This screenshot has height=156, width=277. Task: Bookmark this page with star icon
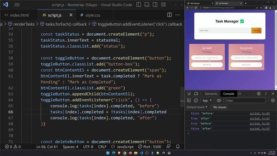[x=261, y=8]
